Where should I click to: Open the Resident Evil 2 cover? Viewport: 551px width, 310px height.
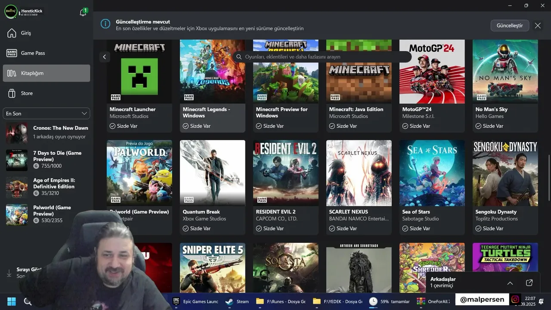click(x=286, y=173)
